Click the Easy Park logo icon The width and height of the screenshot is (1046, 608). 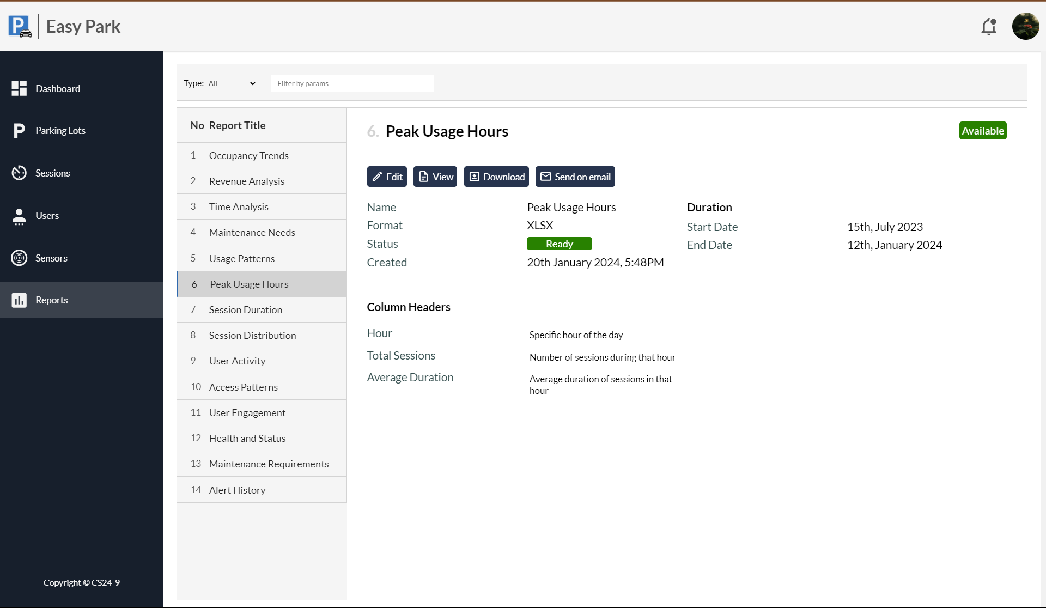point(20,26)
